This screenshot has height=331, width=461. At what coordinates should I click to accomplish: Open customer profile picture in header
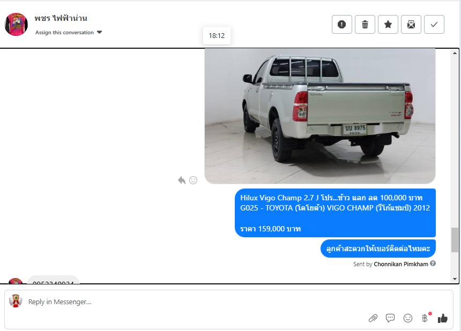[16, 25]
